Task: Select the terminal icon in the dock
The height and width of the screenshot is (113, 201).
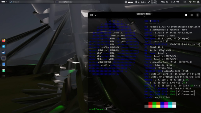Action: coord(3,58)
